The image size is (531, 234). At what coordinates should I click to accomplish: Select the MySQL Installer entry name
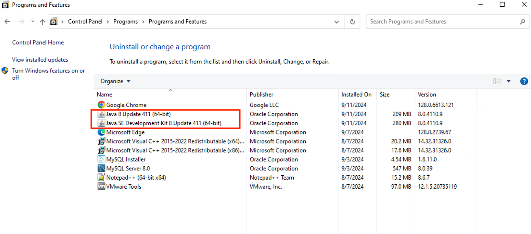point(126,159)
